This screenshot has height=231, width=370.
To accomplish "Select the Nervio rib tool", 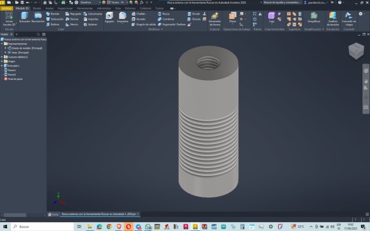I will [x=72, y=24].
